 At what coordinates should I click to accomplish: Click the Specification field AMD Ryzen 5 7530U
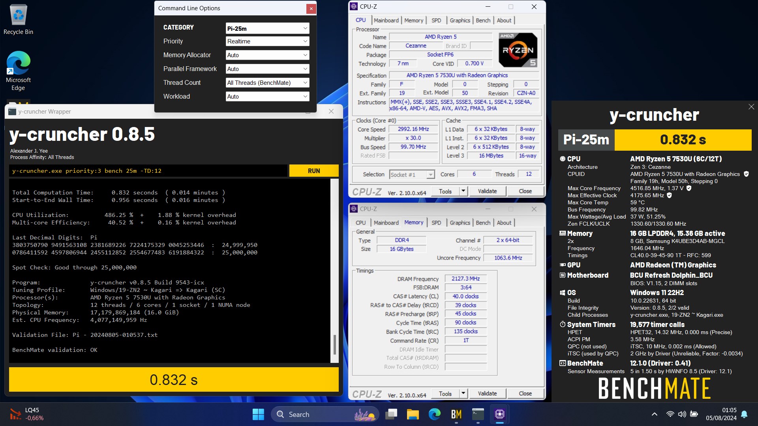464,75
